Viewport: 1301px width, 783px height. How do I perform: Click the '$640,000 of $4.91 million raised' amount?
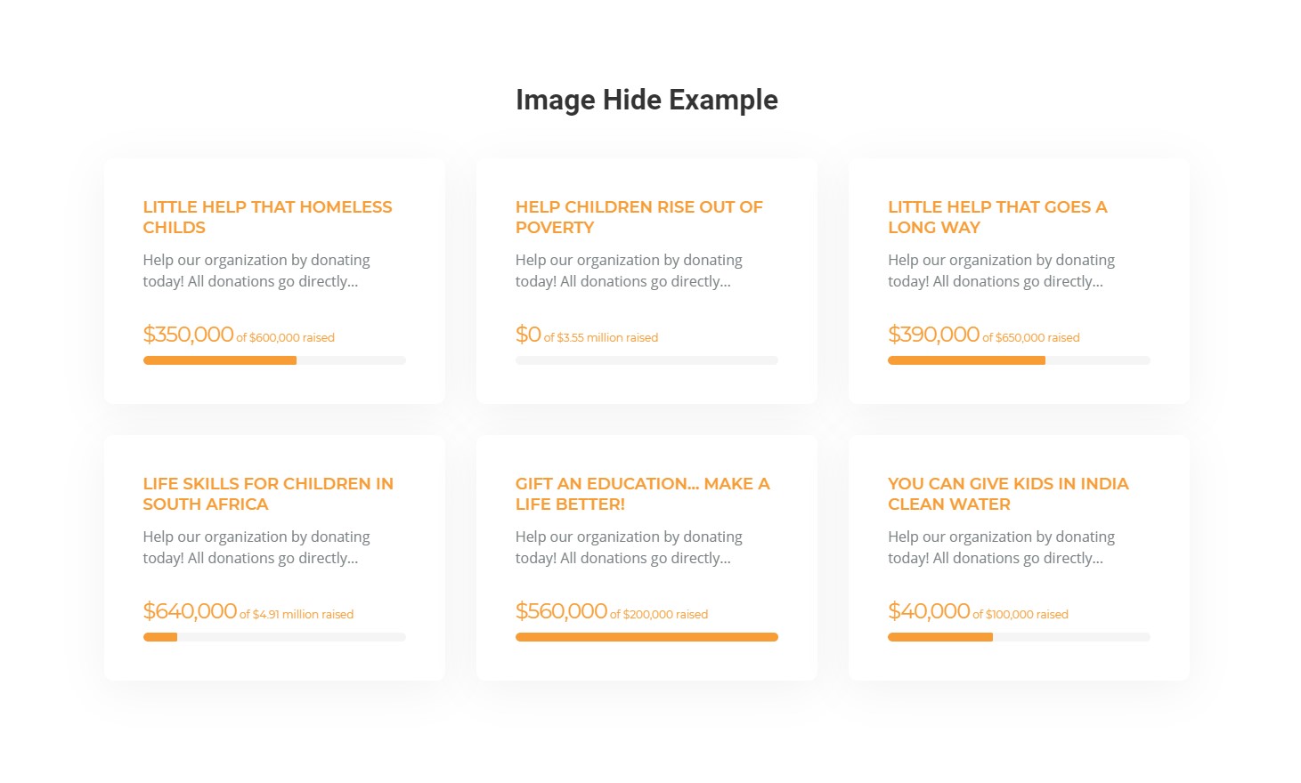click(248, 612)
